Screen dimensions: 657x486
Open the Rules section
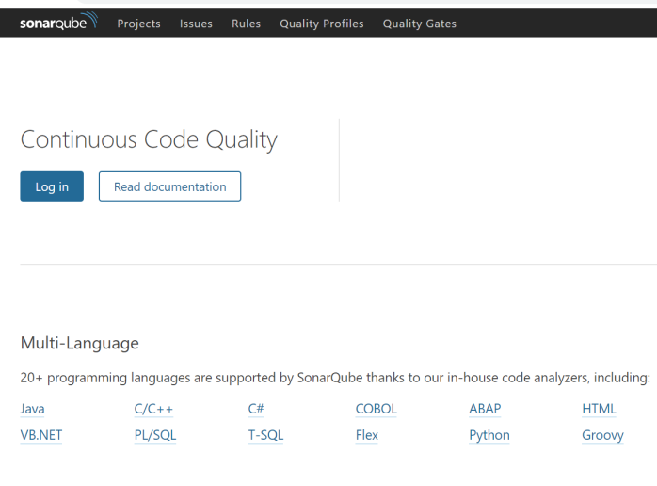click(x=246, y=24)
